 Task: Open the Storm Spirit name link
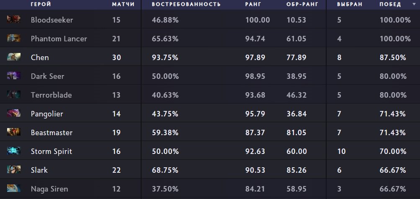pos(52,151)
